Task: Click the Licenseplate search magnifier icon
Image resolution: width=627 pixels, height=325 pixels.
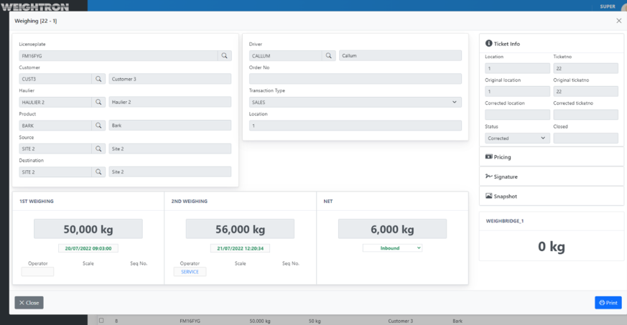Action: (x=224, y=55)
